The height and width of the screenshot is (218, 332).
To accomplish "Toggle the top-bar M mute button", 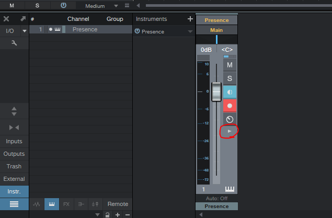I will (x=12, y=6).
